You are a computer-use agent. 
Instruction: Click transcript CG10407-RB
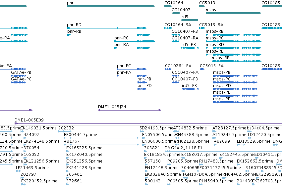point(176,35)
